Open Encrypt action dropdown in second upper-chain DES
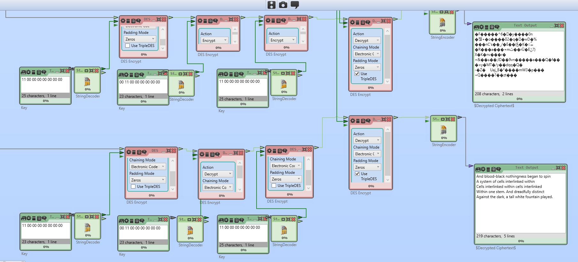The width and height of the screenshot is (578, 262). 214,40
